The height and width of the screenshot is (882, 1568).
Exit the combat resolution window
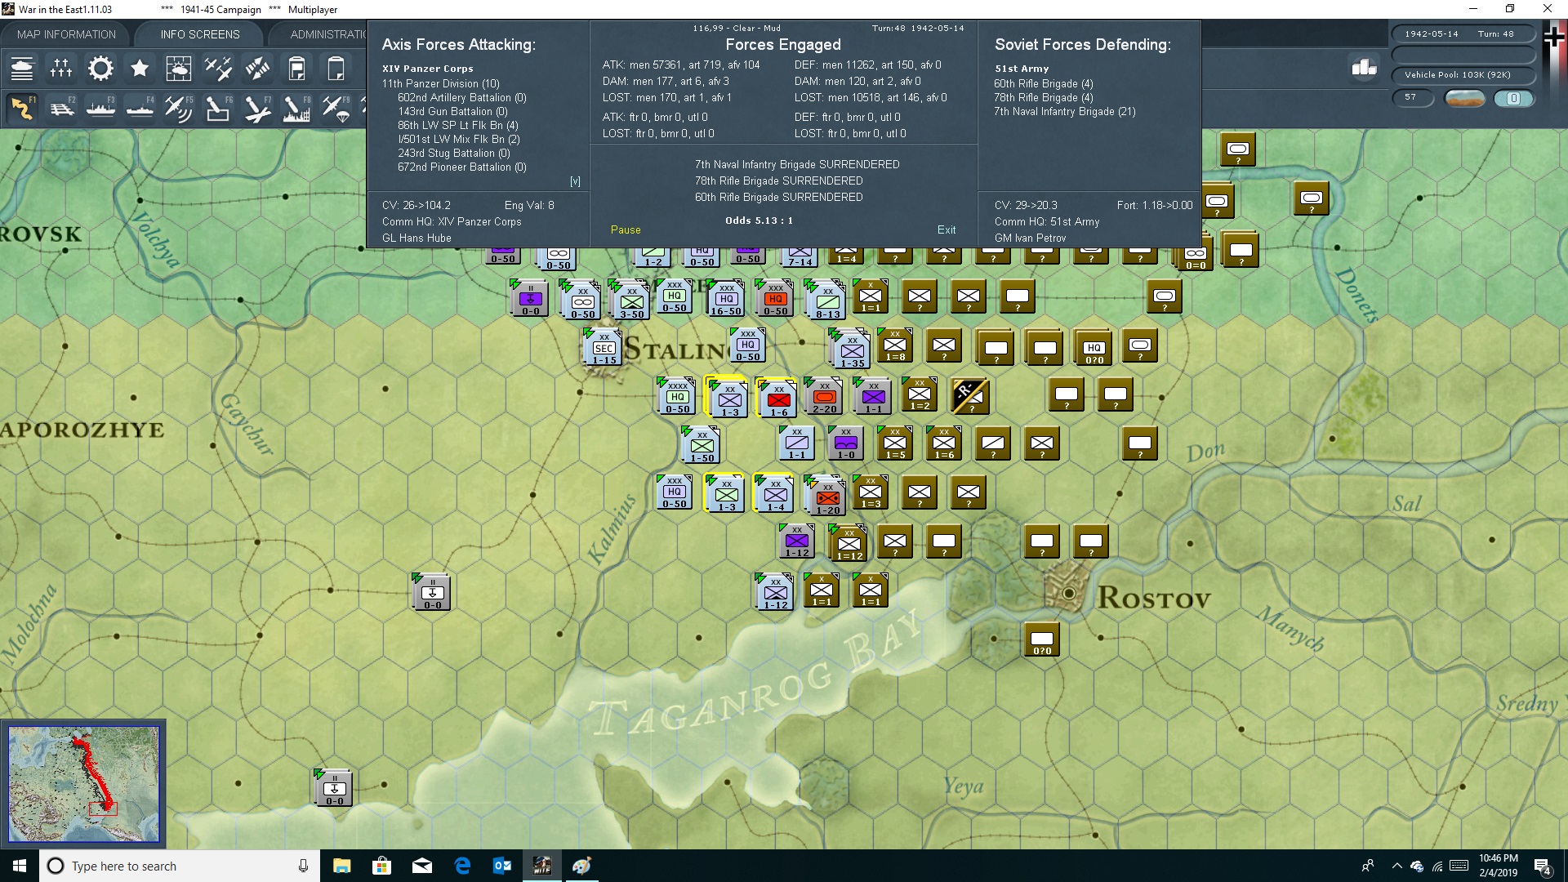point(947,229)
